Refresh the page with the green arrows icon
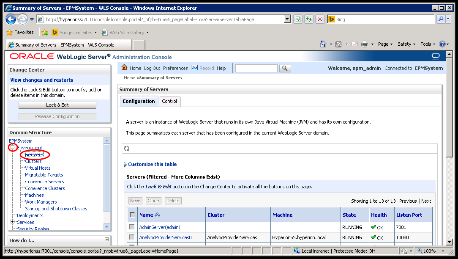This screenshot has height=259, width=458. (x=309, y=19)
